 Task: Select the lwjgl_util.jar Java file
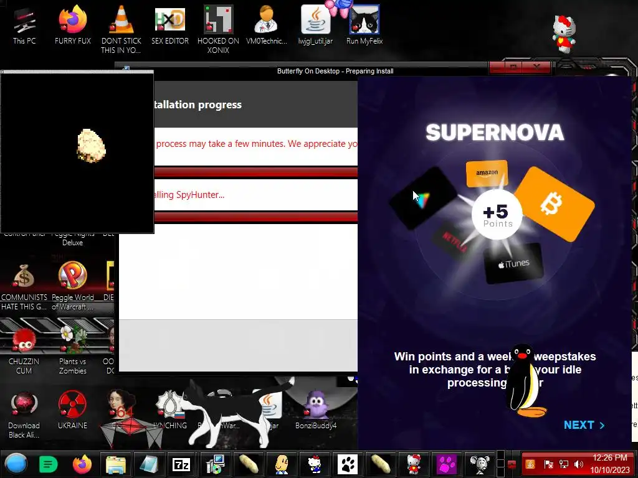pyautogui.click(x=315, y=26)
